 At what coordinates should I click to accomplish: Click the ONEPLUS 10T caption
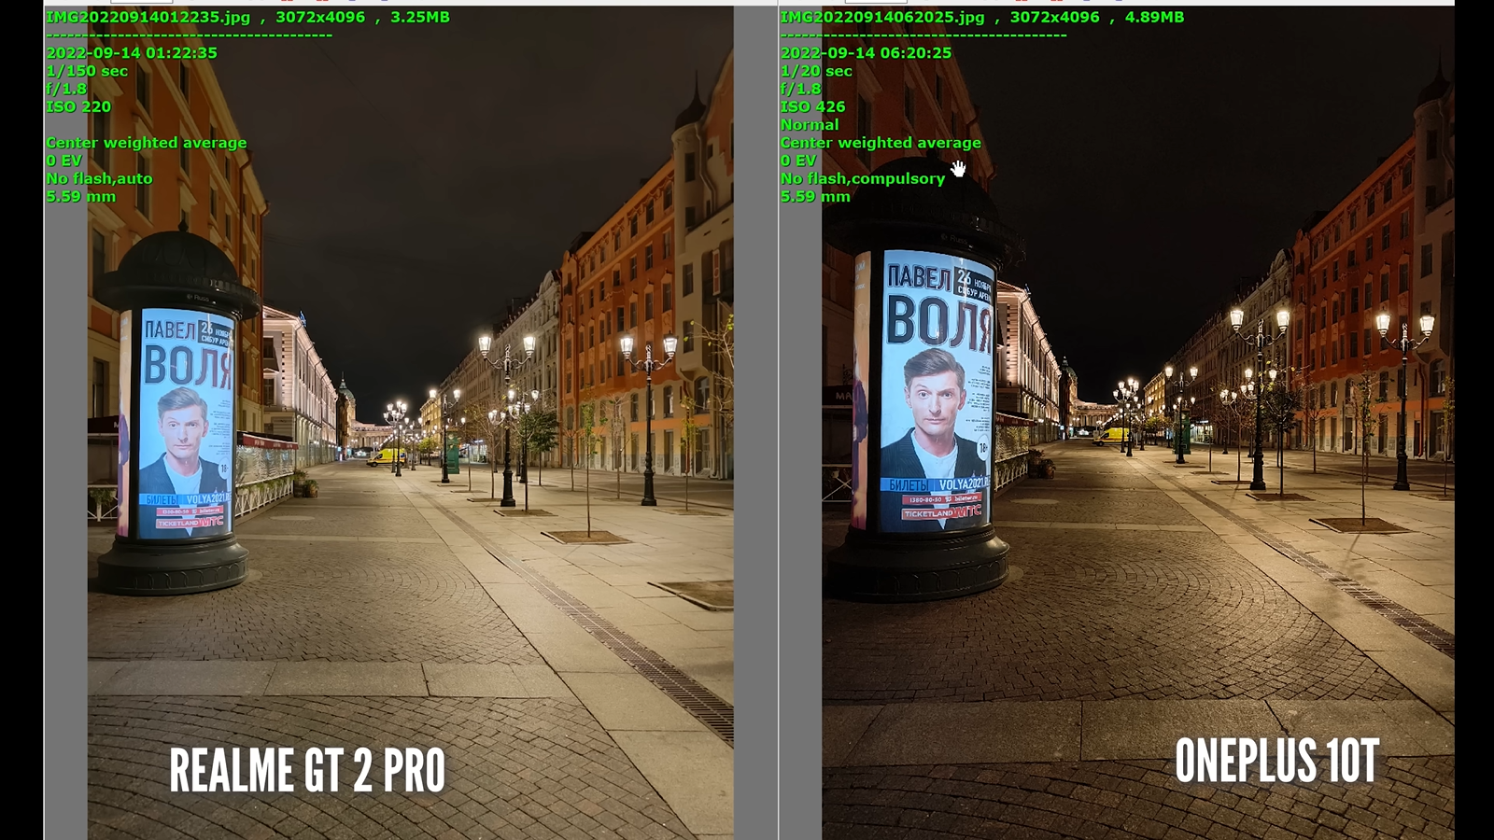pos(1276,761)
